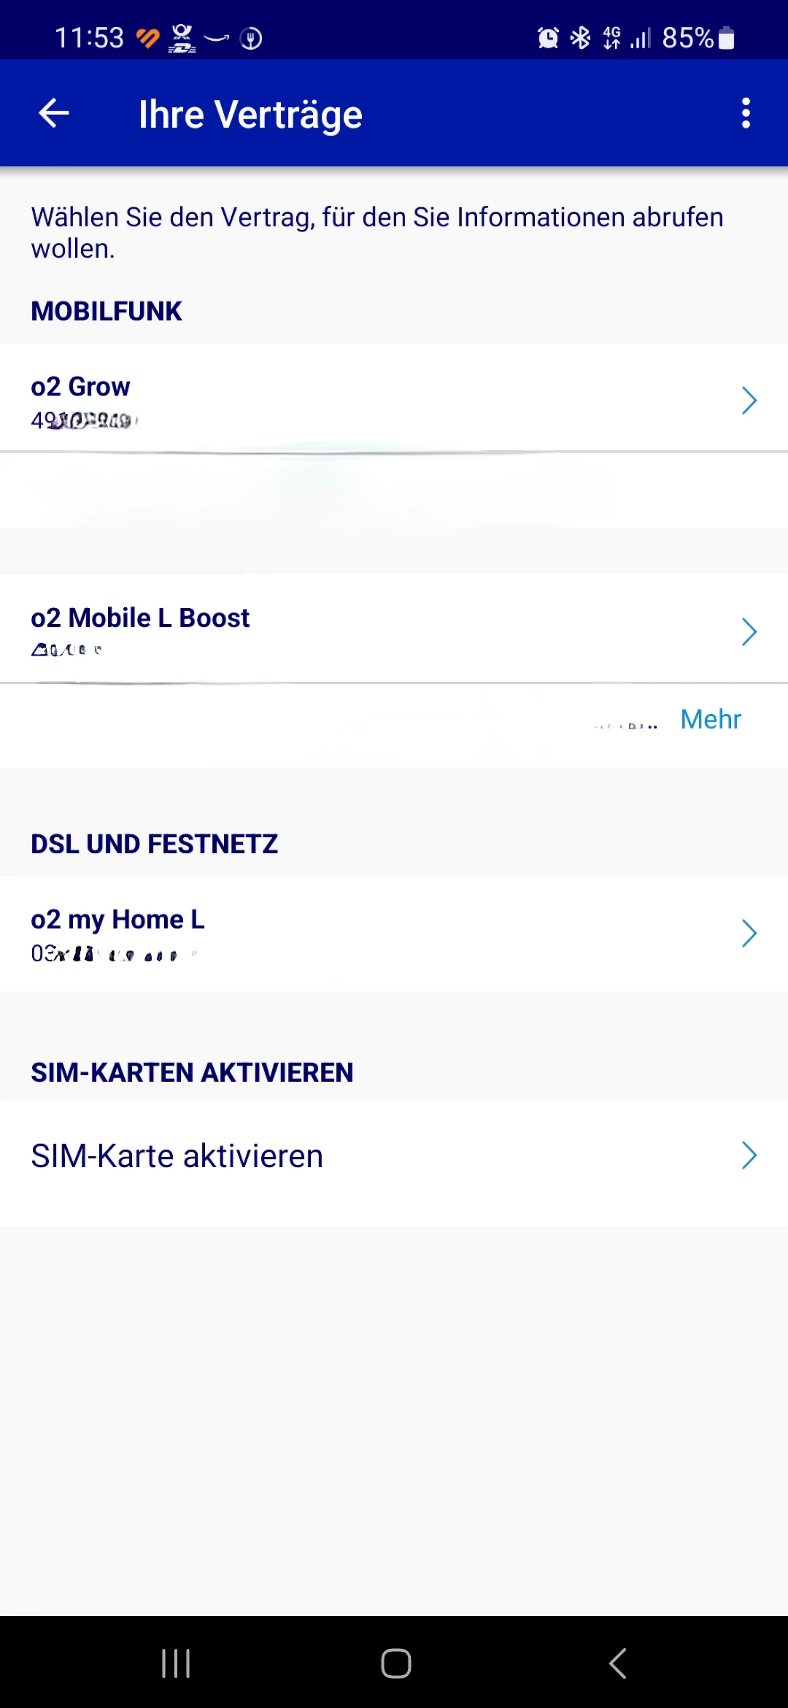The width and height of the screenshot is (788, 1708).
Task: Tap SIM-Karte aktivieren option
Action: coord(177,1156)
